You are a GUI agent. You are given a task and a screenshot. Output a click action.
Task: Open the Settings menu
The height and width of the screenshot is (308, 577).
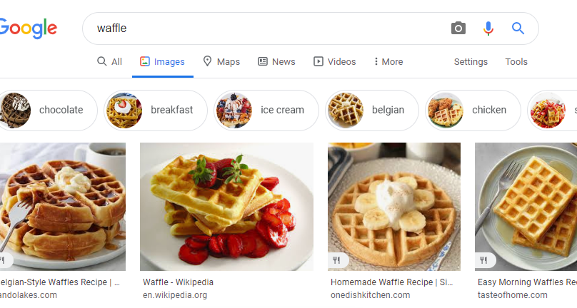(471, 62)
